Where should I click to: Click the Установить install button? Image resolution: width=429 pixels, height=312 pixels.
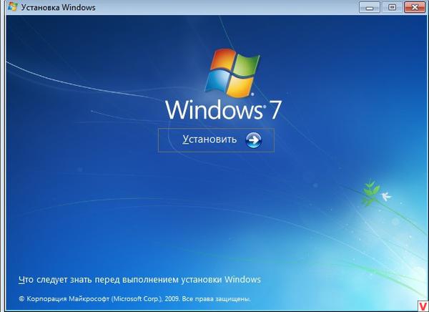[216, 140]
